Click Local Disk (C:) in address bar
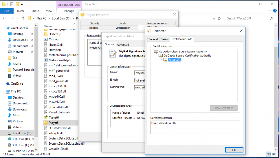The image size is (279, 158). (x=61, y=18)
